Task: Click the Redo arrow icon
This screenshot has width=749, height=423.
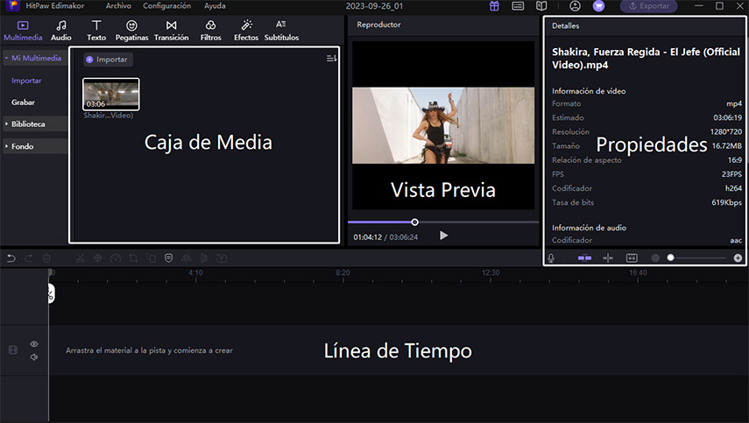Action: (29, 258)
